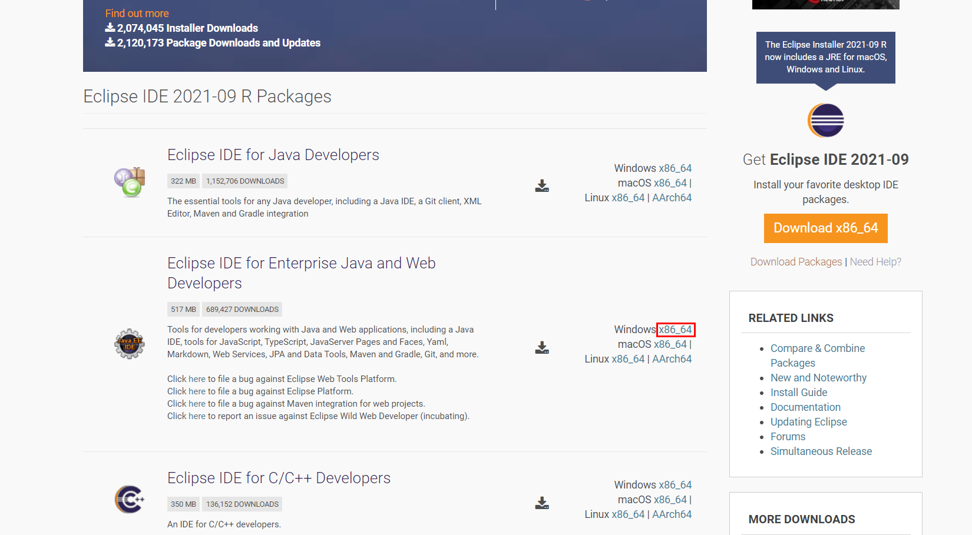Open the New and Noteworthy link
Screen dimensions: 972x535
818,378
